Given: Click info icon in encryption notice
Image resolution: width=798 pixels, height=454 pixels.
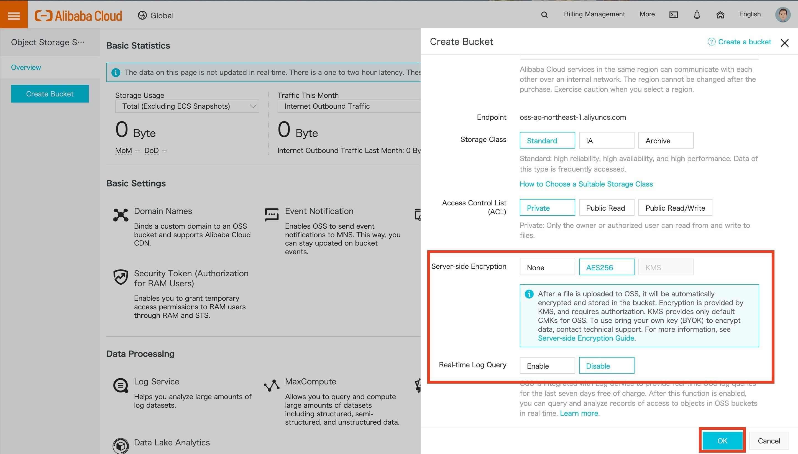Looking at the screenshot, I should (x=529, y=294).
